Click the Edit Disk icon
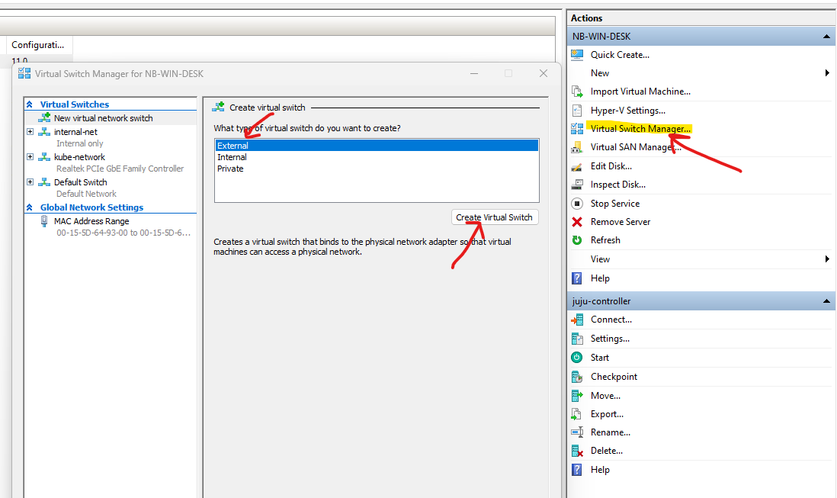 tap(577, 166)
